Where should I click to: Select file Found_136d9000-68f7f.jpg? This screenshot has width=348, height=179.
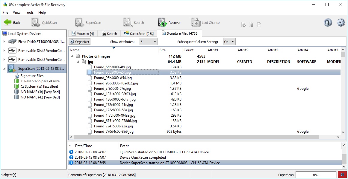click(x=115, y=99)
